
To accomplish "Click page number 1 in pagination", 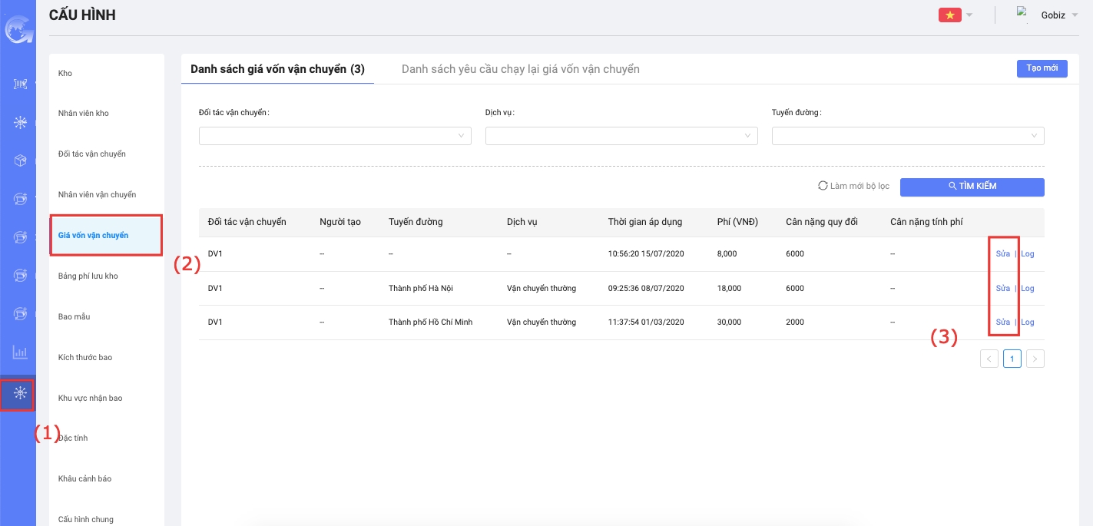I will (1012, 359).
